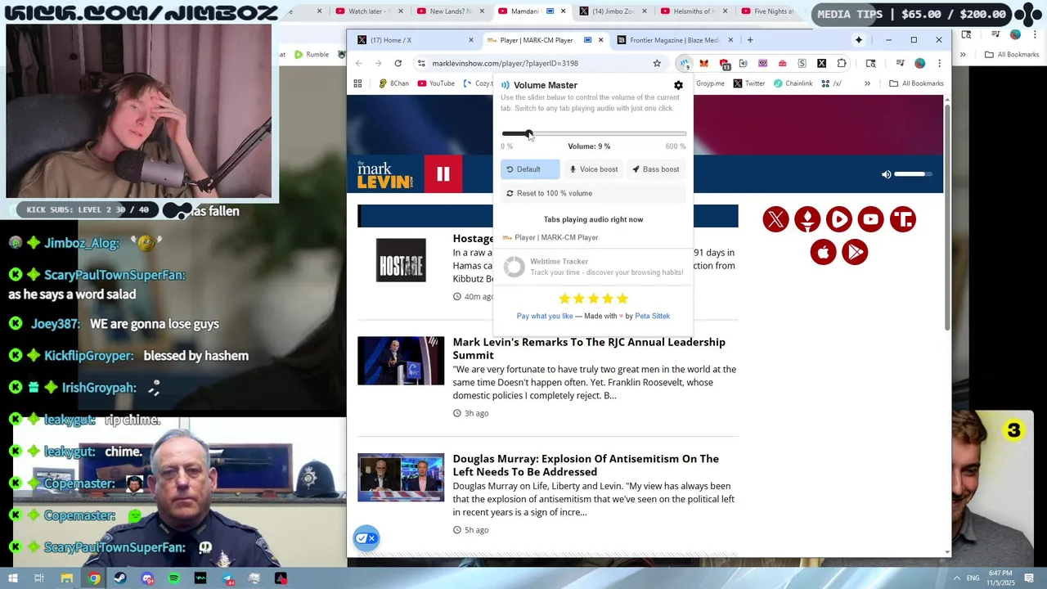
Task: Select the Default audio mode
Action: tap(530, 169)
